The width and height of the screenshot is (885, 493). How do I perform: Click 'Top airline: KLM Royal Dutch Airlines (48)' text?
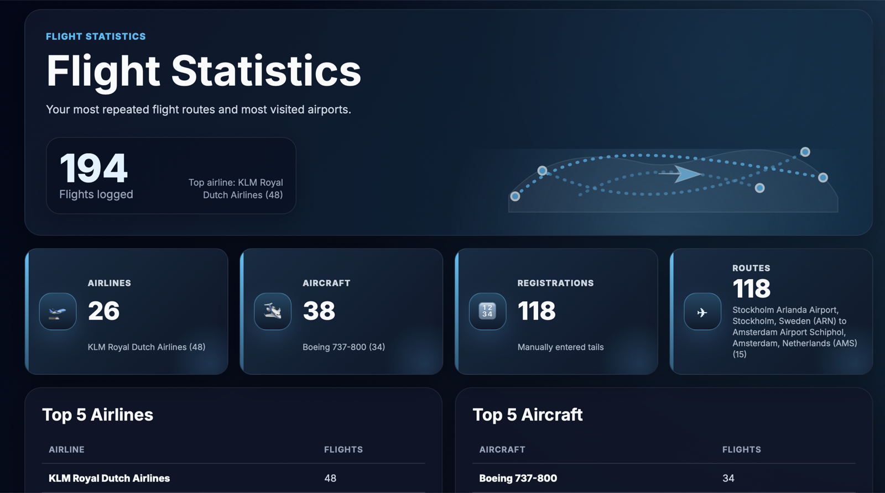click(x=236, y=188)
